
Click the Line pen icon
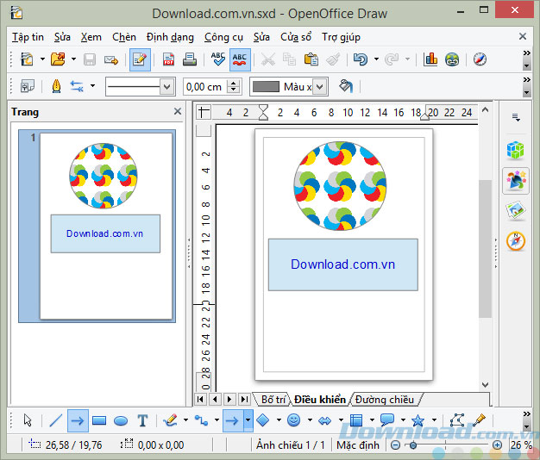coord(56,86)
